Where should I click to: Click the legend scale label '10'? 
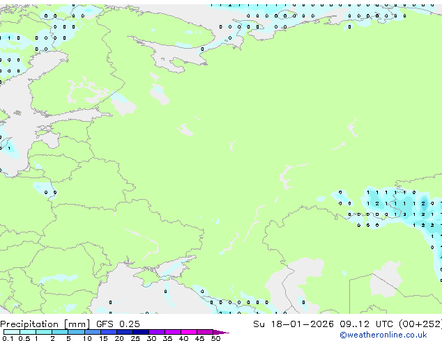tap(87, 338)
